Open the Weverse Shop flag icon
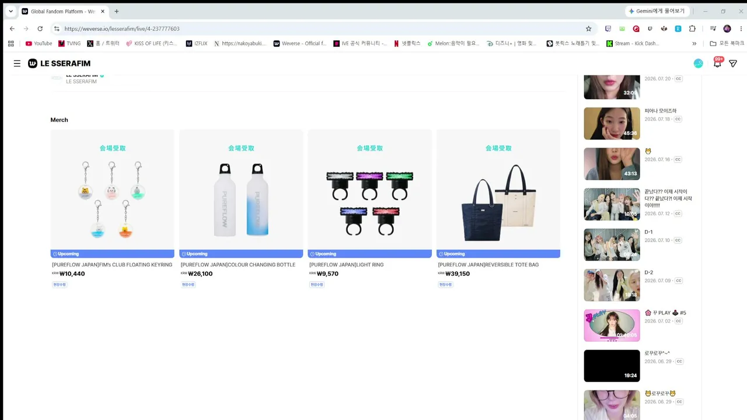 733,64
